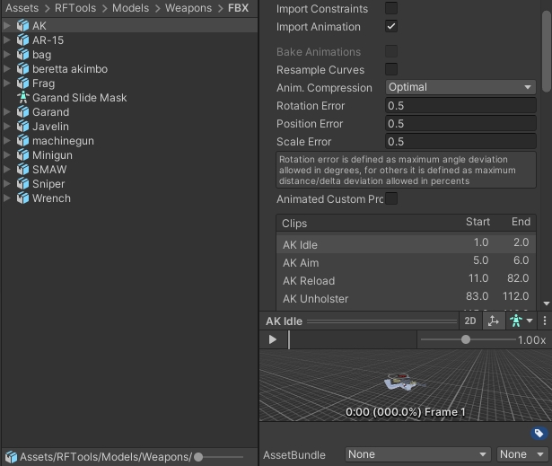Click the Clips column header
The width and height of the screenshot is (552, 466).
[x=294, y=223]
